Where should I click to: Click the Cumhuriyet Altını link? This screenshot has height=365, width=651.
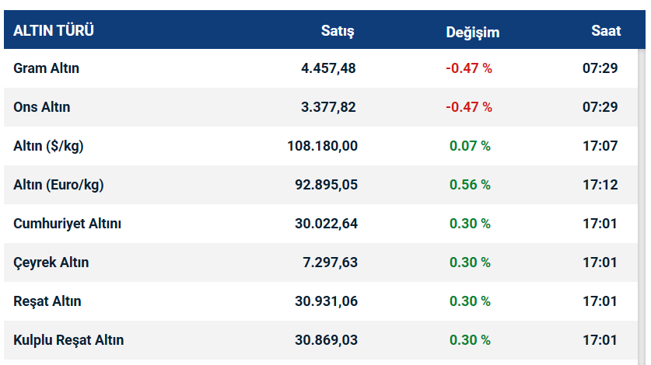(68, 224)
